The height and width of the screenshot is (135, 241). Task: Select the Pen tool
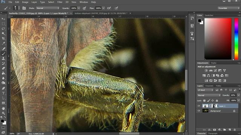point(3,88)
